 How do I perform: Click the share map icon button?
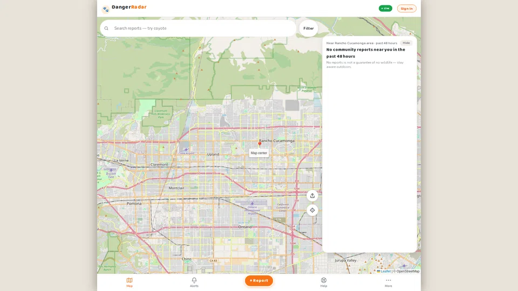click(x=312, y=196)
